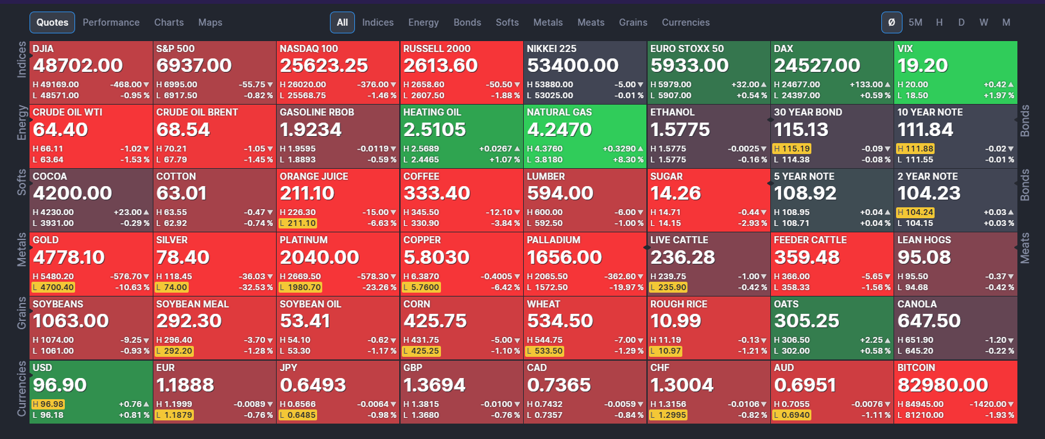Filter futures by Indices in top bar

coord(378,22)
